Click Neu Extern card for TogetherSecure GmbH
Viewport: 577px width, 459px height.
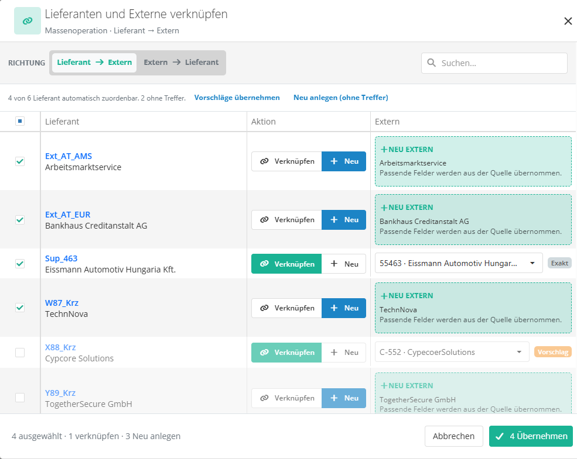pyautogui.click(x=473, y=394)
